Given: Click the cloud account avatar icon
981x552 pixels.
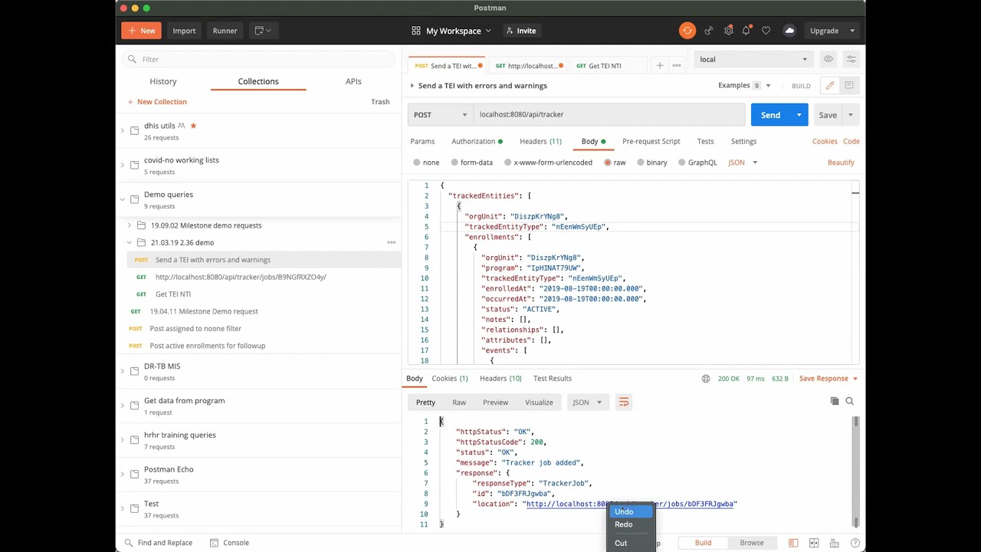Looking at the screenshot, I should (789, 31).
